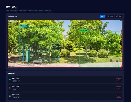The image size is (131, 102).
Task: Open the green zone's type dropdown
Action: 16,97
